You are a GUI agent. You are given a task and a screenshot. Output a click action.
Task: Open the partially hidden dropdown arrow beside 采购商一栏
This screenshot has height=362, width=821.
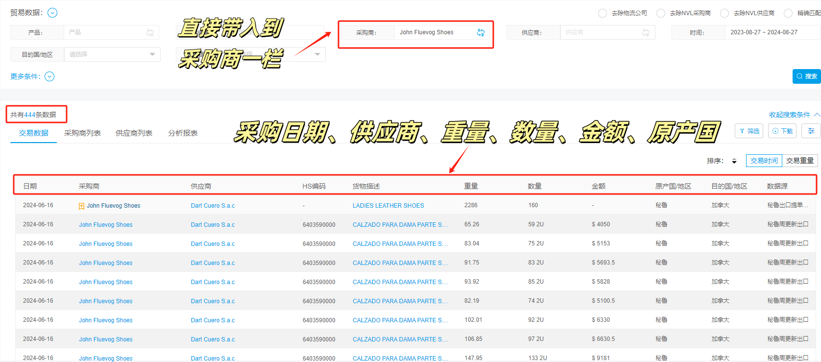(317, 54)
